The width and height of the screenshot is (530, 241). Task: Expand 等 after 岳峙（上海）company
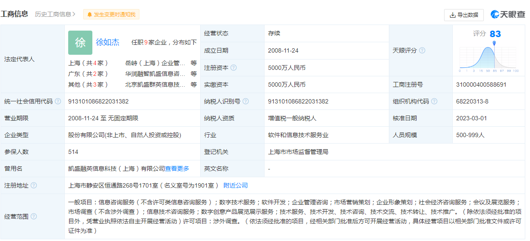(194, 63)
